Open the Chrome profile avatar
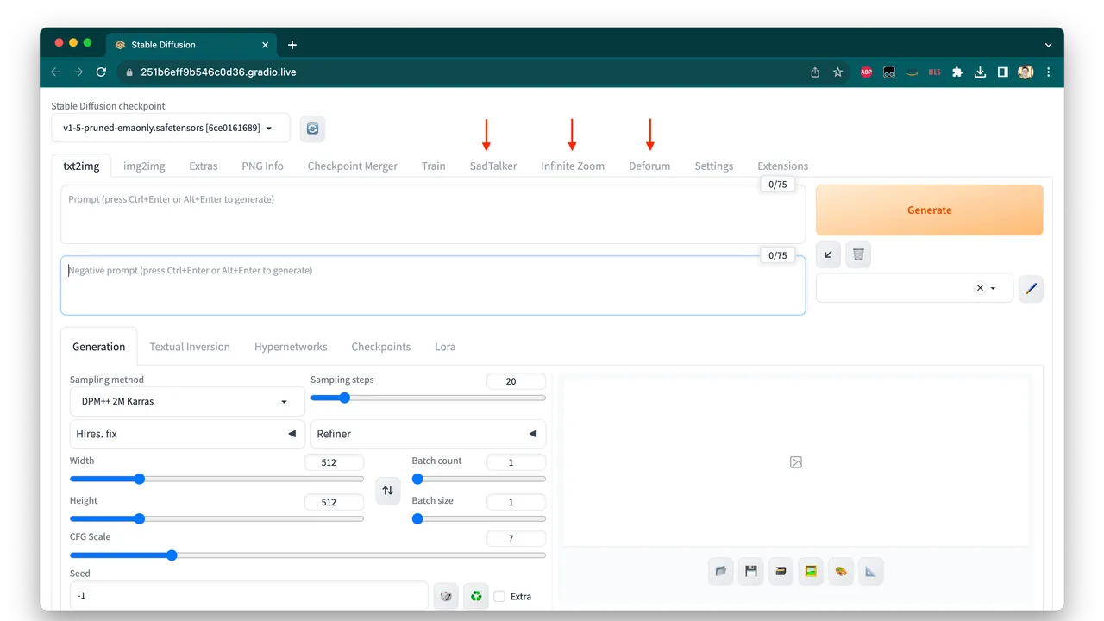 tap(1026, 72)
